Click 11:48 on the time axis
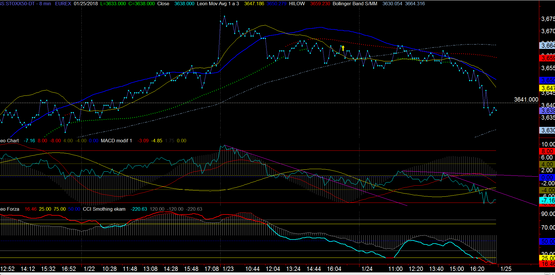The image size is (555, 275). point(130,269)
